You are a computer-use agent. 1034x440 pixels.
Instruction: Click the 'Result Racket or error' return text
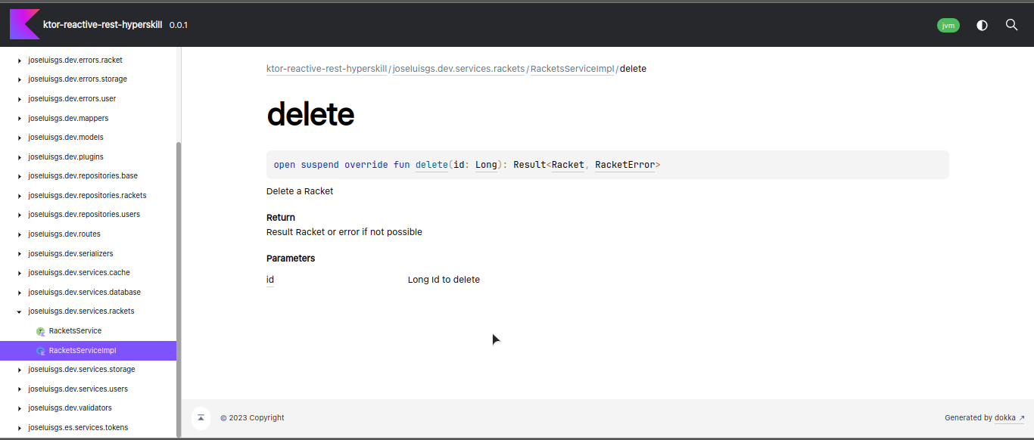click(x=344, y=232)
